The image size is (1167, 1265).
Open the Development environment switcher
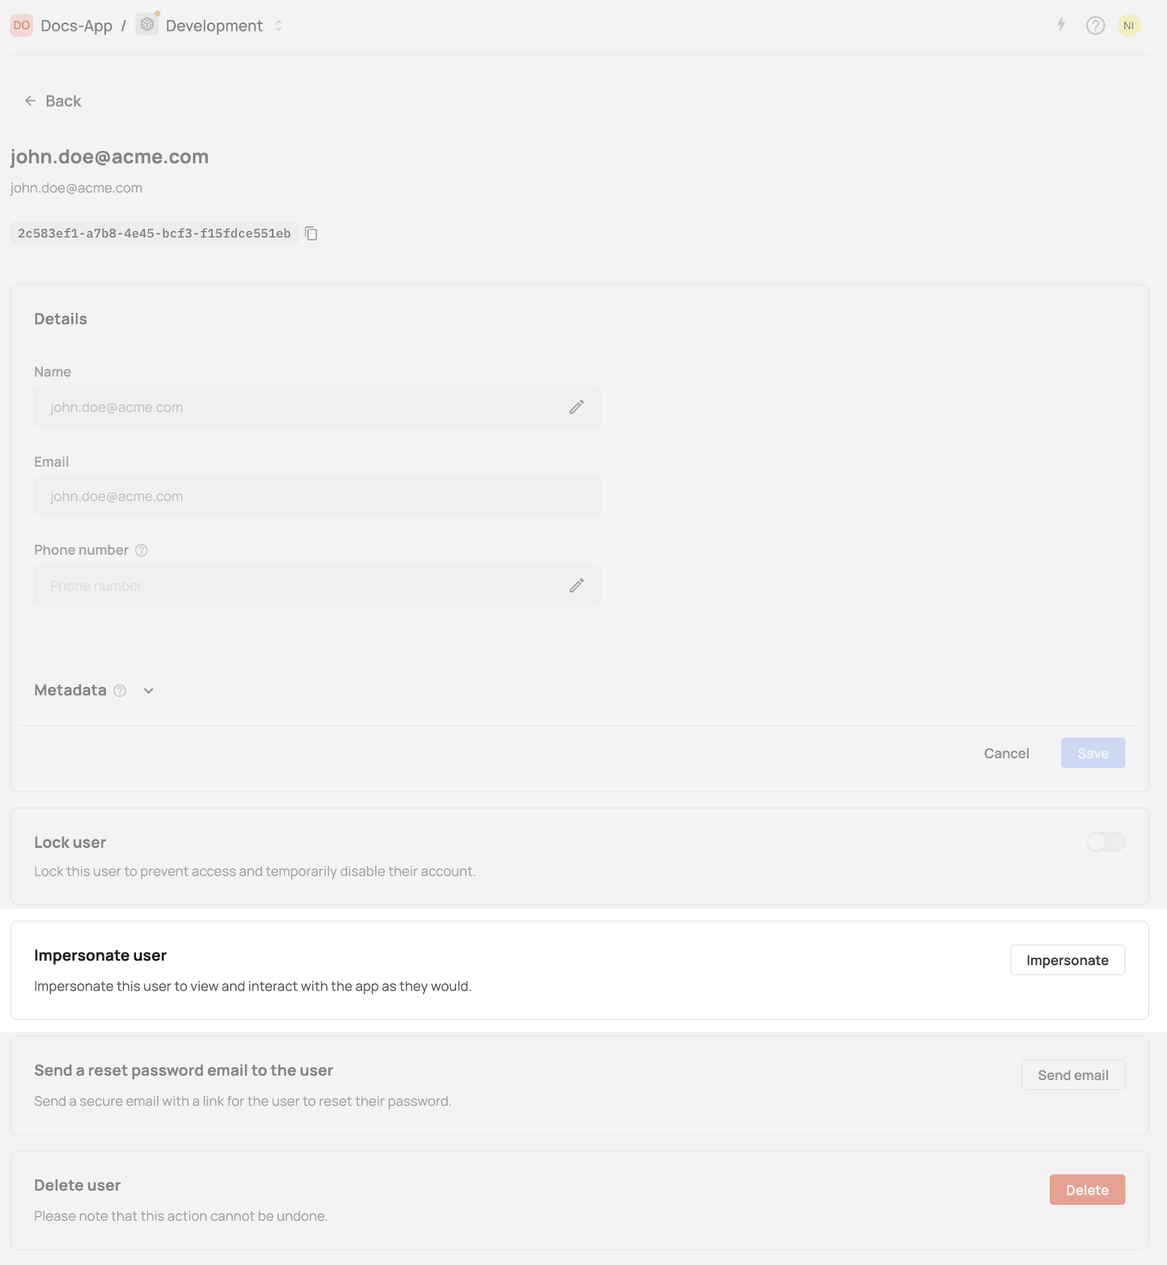tap(213, 26)
